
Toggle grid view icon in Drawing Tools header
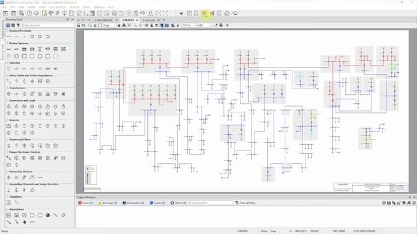coord(13,25)
